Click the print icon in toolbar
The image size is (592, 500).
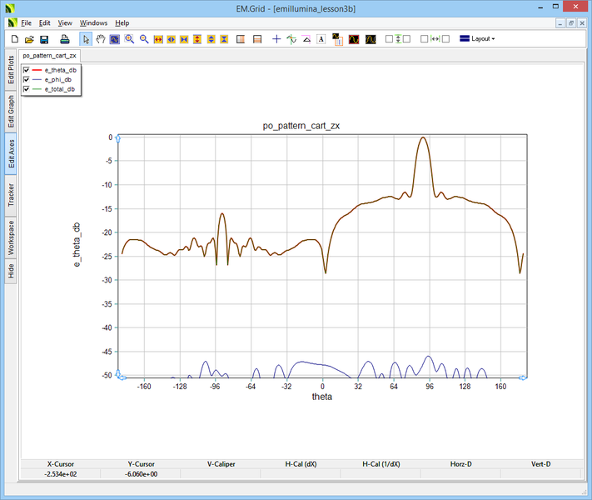[64, 39]
